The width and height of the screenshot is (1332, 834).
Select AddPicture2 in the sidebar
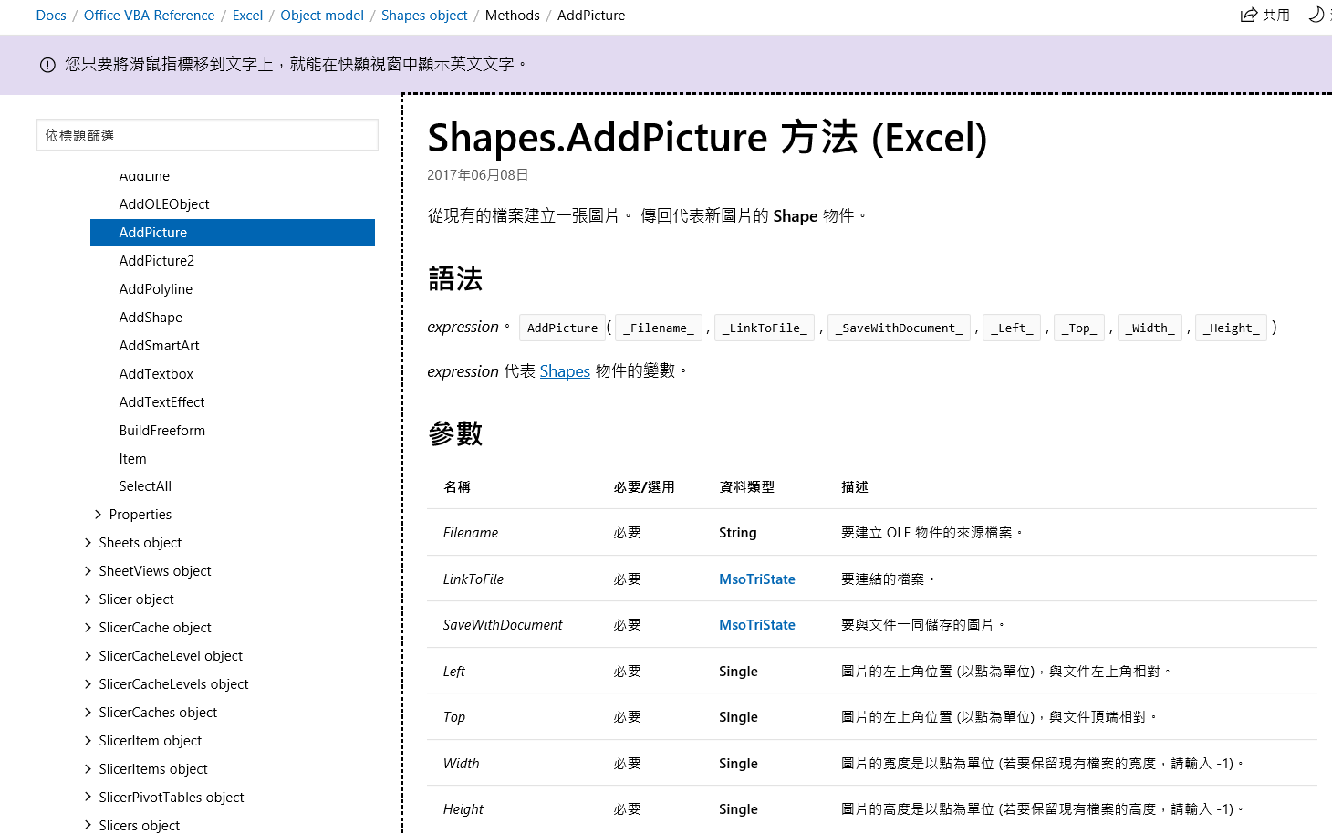point(156,261)
